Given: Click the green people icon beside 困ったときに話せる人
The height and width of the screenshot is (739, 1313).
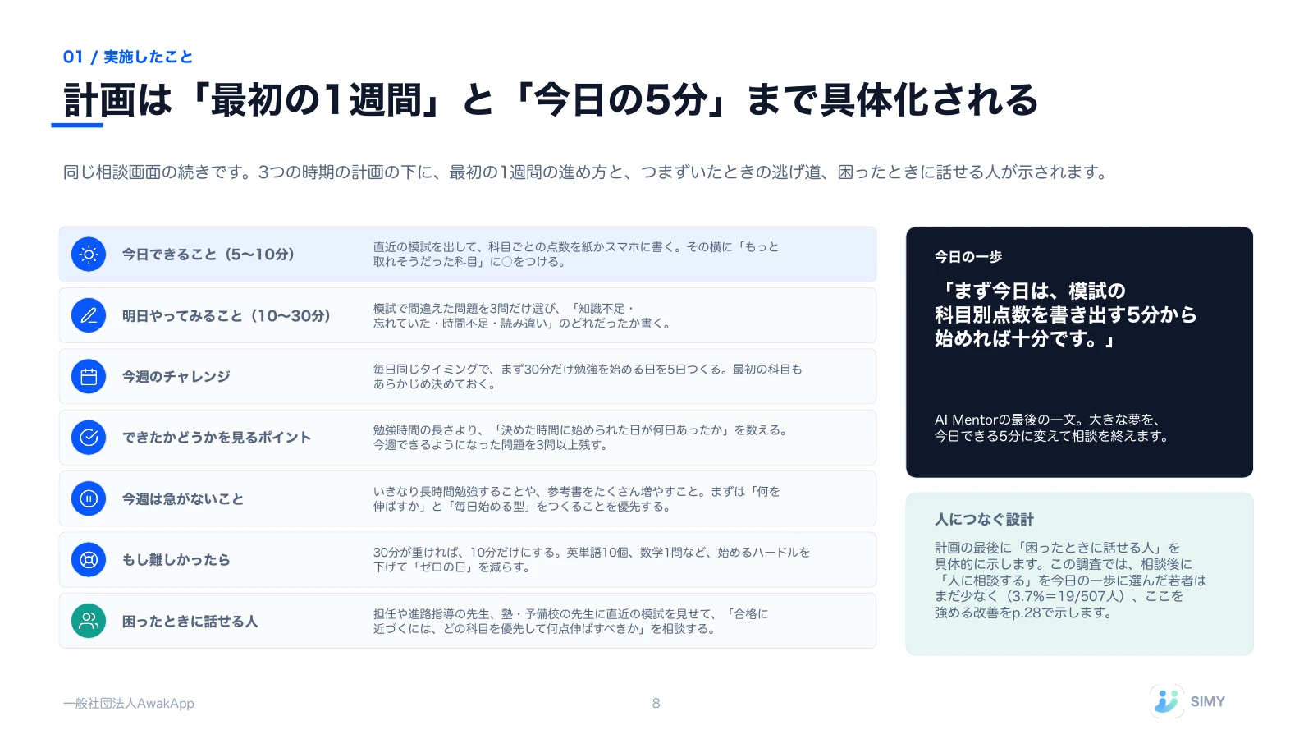Looking at the screenshot, I should pos(89,621).
